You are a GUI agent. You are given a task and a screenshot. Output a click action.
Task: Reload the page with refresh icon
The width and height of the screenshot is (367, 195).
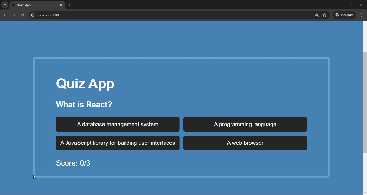coord(22,15)
